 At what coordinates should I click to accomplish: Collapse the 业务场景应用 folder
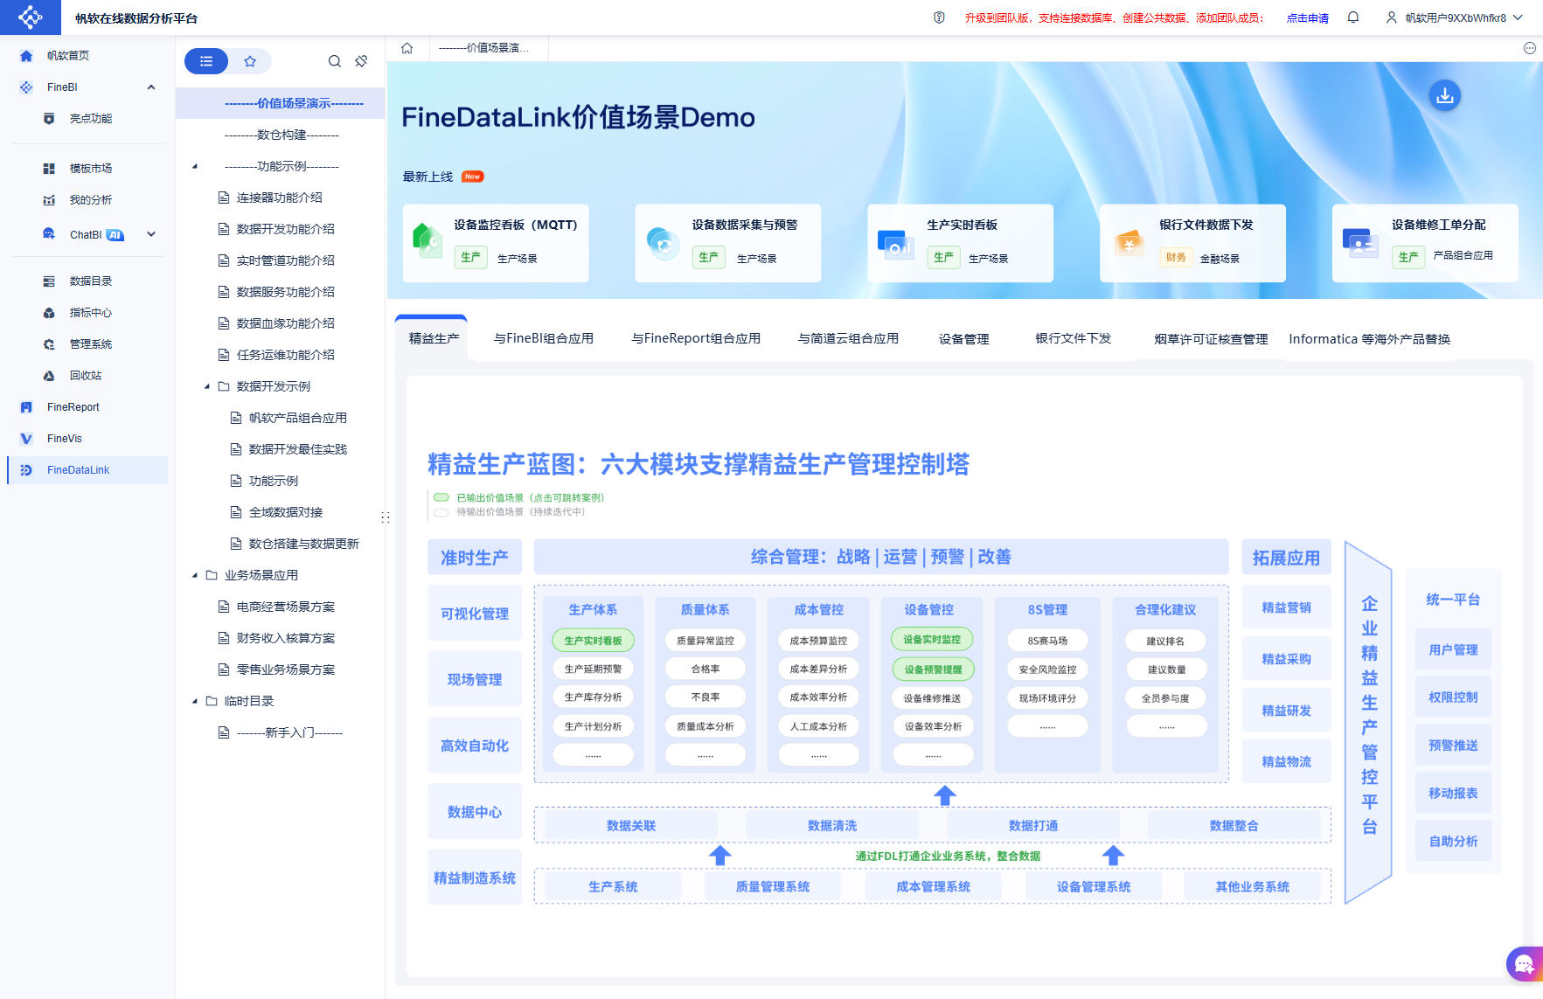pos(195,575)
